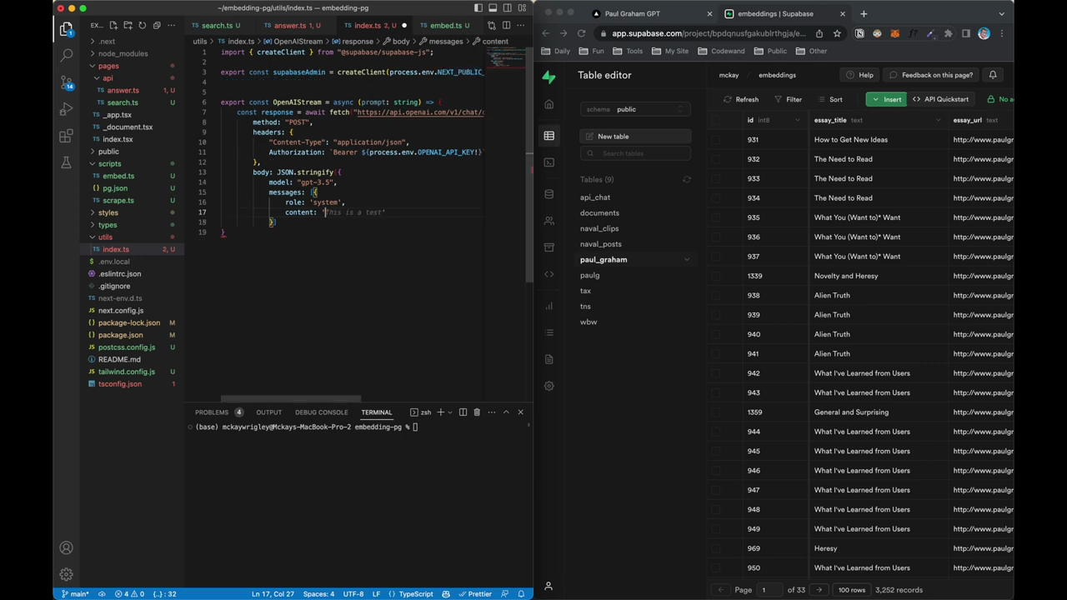
Task: Open the id column header dropdown
Action: pyautogui.click(x=797, y=120)
